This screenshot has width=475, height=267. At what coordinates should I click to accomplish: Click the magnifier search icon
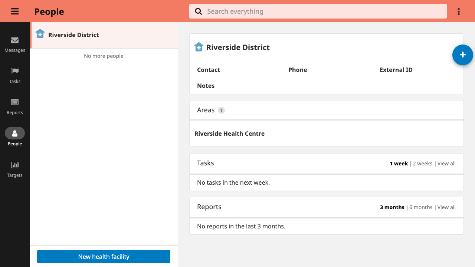[199, 11]
